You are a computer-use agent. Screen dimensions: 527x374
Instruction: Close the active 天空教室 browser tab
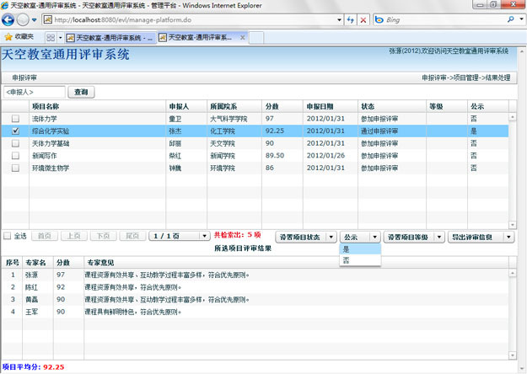tap(242, 38)
